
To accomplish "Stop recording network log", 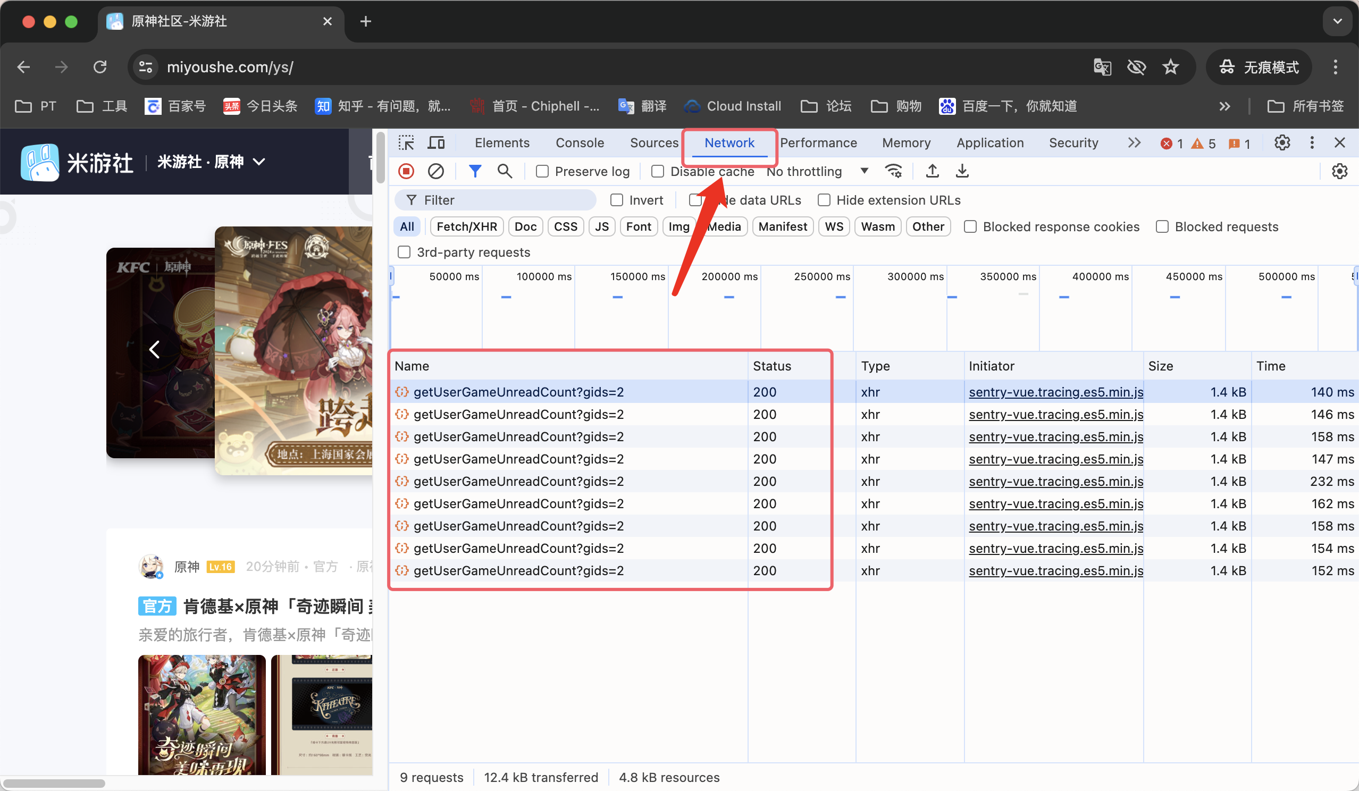I will pos(406,172).
